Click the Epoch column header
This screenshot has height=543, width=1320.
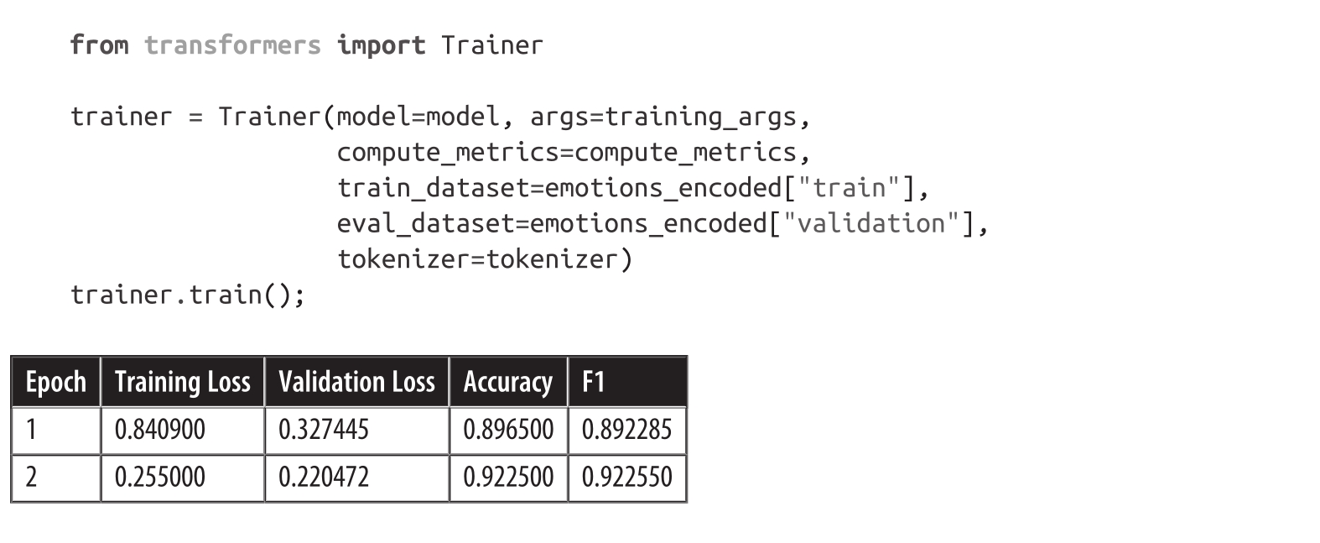click(x=56, y=382)
